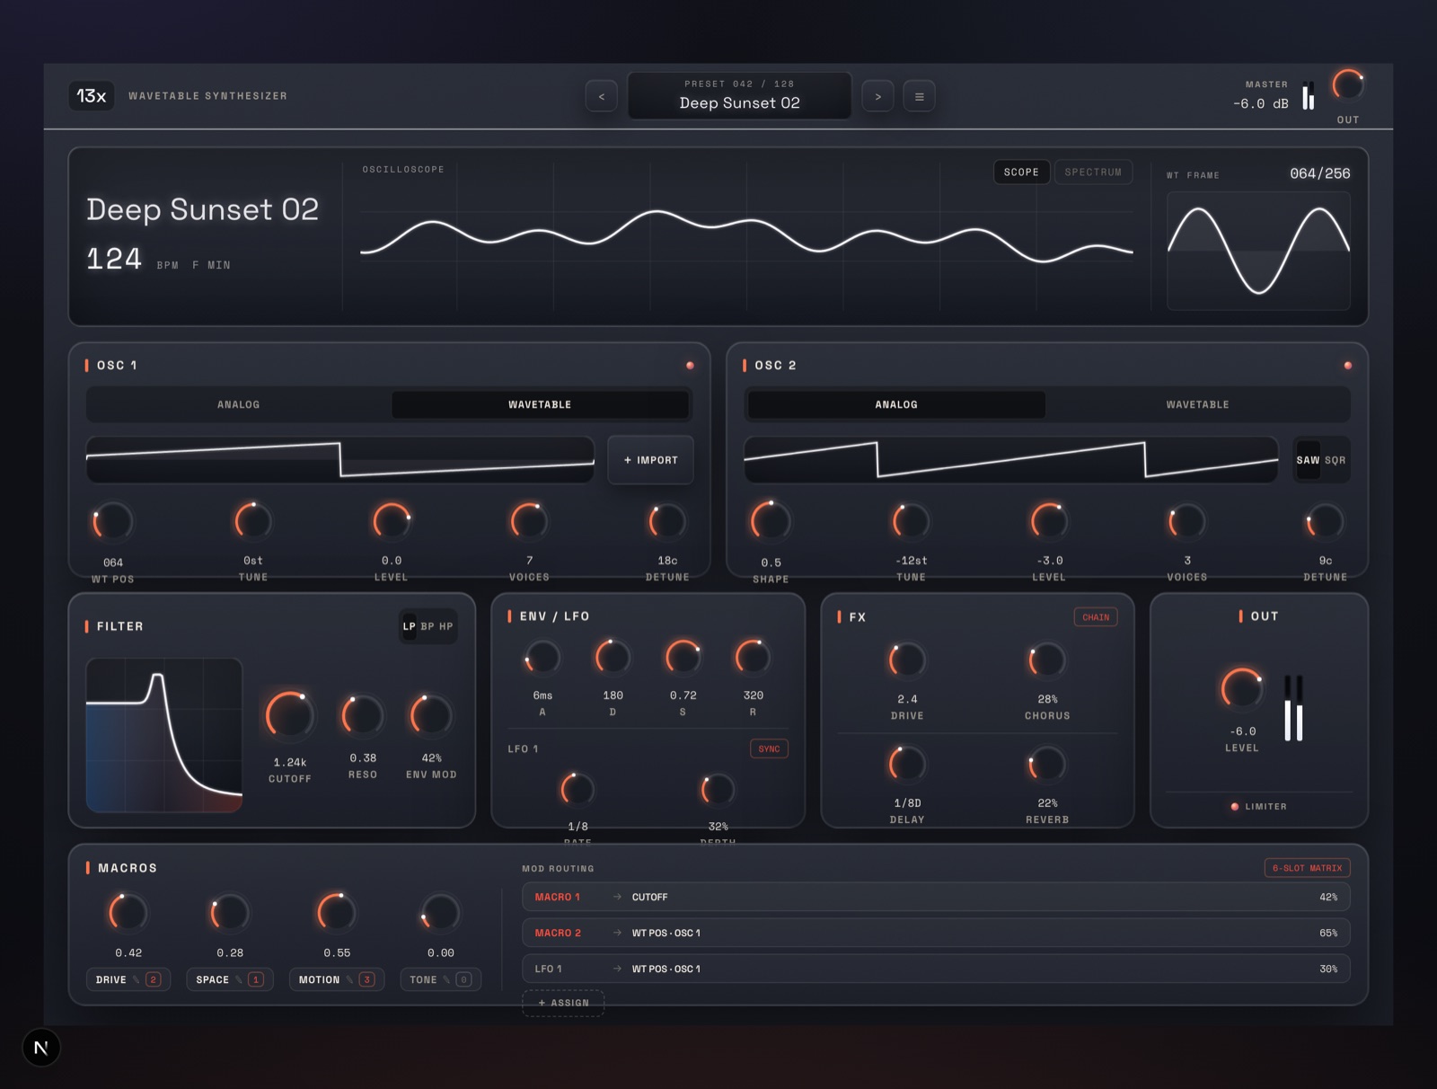Click the 064/256 WT frame counter
Screen dimensions: 1437x1089
click(x=1319, y=173)
